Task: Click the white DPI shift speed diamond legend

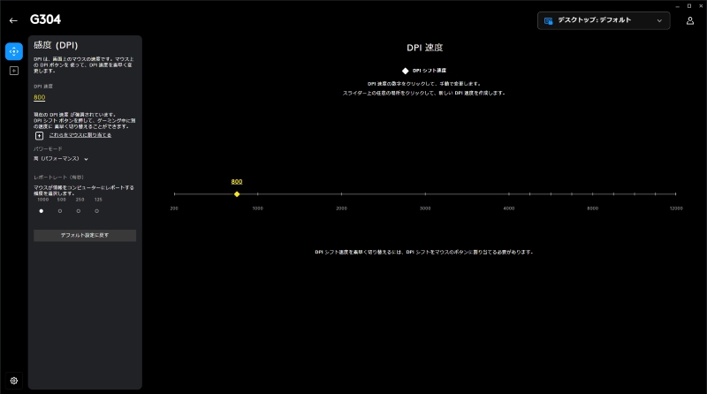Action: point(406,71)
